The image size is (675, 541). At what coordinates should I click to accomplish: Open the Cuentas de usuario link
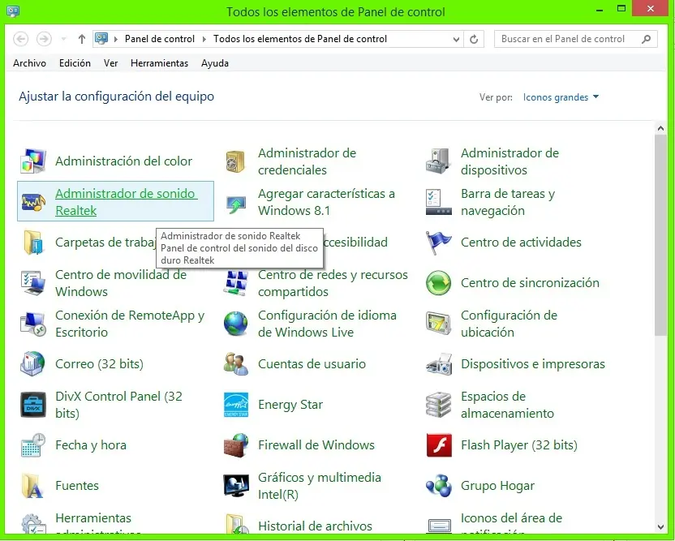[x=312, y=363]
